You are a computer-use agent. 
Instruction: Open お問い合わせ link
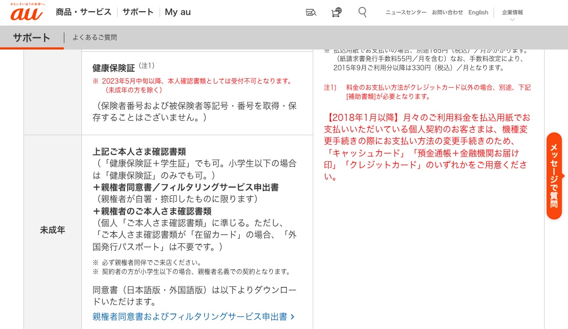(447, 12)
